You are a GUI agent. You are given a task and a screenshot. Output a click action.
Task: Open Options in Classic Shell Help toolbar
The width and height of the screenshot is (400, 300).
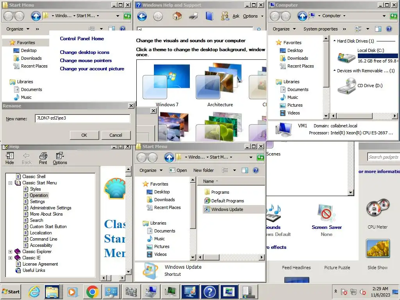pyautogui.click(x=60, y=158)
